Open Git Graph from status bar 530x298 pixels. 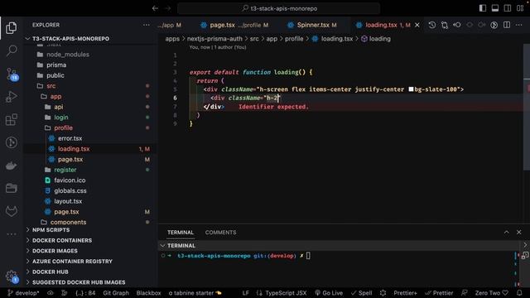(116, 293)
